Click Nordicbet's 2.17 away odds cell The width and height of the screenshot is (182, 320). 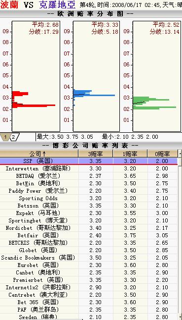pyautogui.click(x=162, y=228)
